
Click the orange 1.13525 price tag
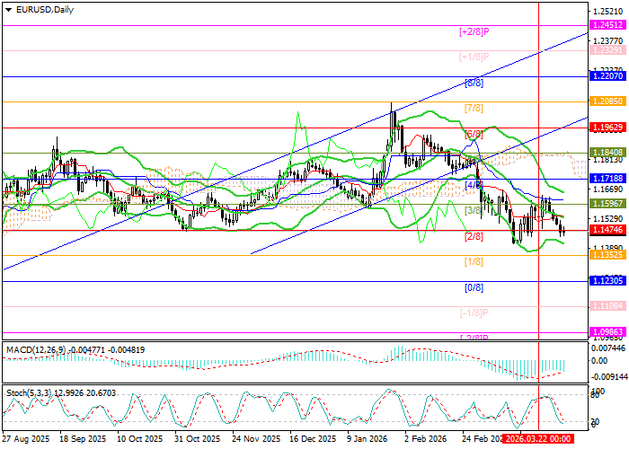coord(607,256)
